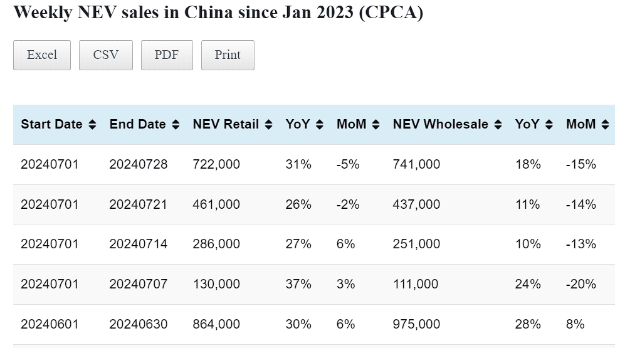Viewport: 620px width, 348px height.
Task: Select the End Date cell 20240707
Action: tap(139, 284)
